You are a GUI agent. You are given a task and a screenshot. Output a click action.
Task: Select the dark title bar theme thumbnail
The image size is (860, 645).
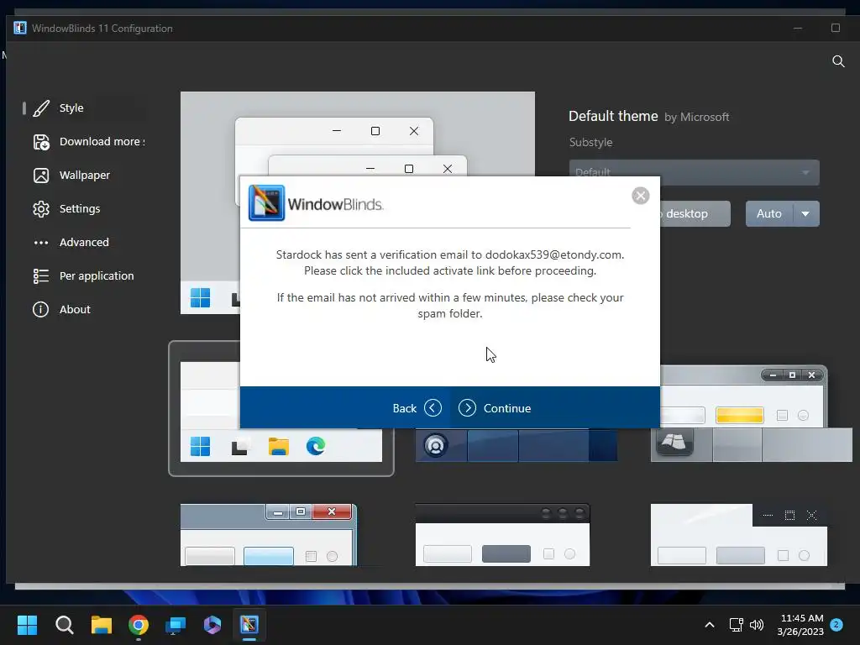502,535
